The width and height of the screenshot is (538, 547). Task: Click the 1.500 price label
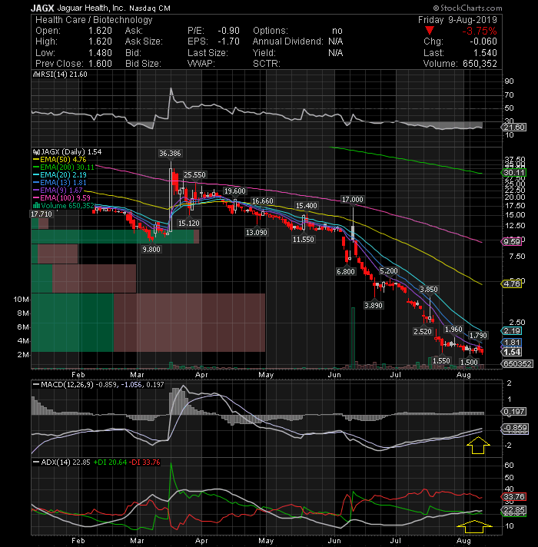pos(469,363)
